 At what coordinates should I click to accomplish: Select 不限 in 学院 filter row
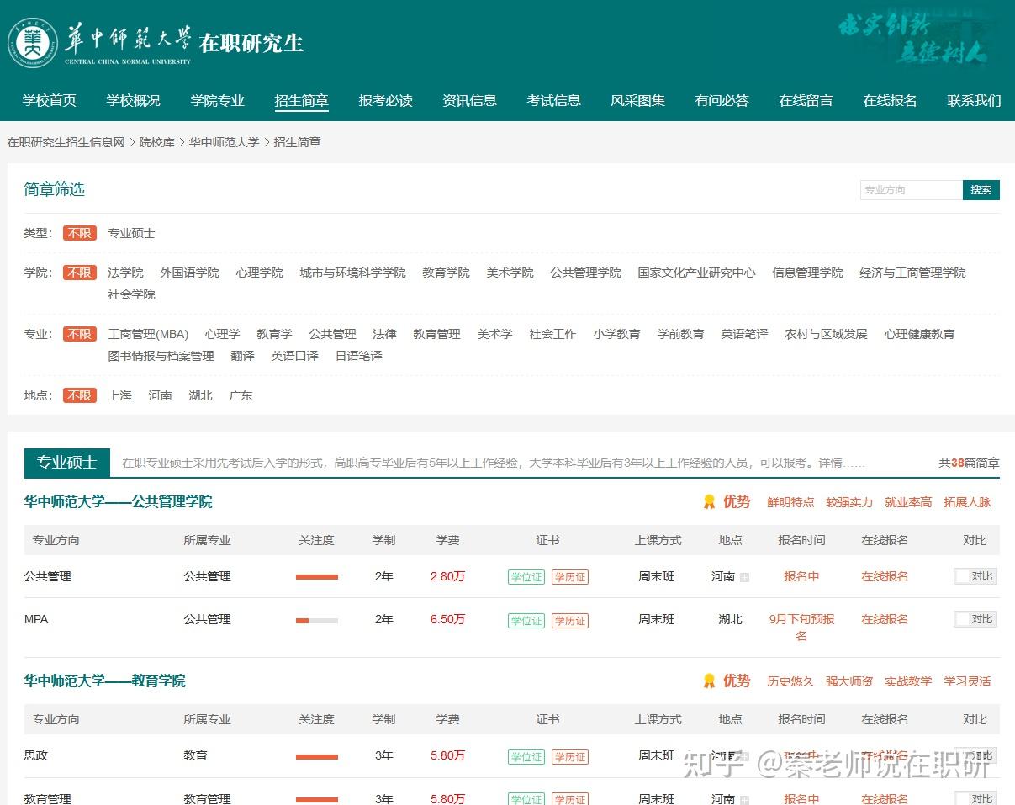(80, 273)
